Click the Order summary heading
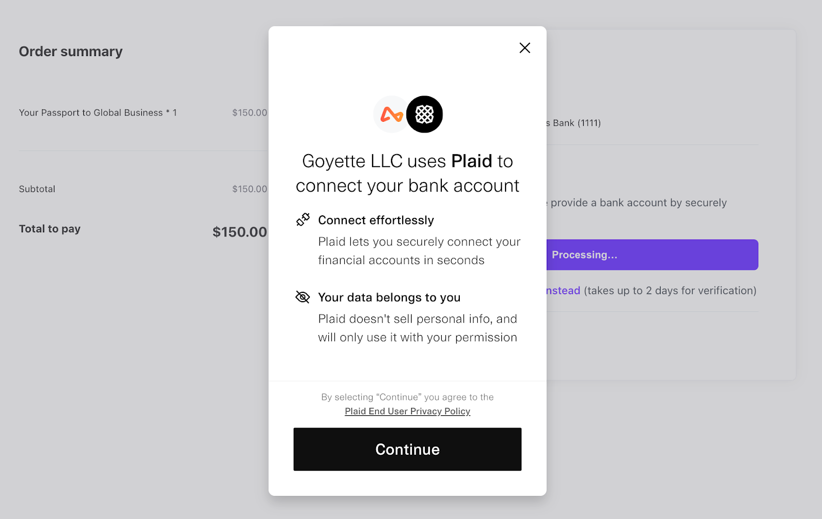This screenshot has width=822, height=519. (x=71, y=51)
